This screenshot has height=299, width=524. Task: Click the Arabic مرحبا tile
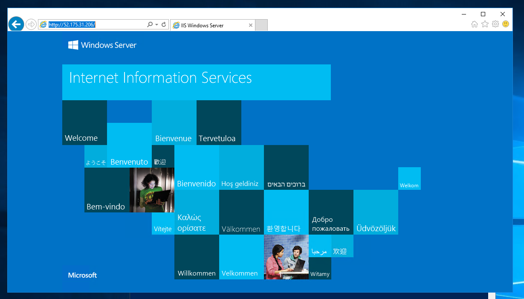[x=320, y=246]
